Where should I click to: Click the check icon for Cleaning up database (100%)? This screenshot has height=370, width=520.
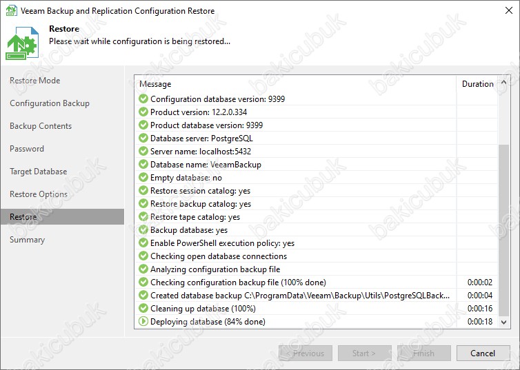(143, 308)
